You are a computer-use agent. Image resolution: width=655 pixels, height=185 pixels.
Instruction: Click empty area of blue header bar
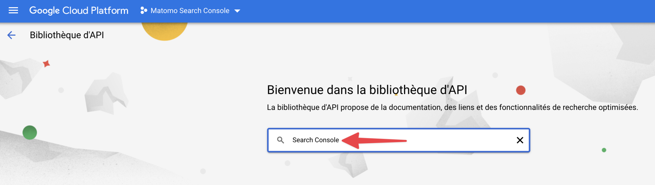[x=426, y=11]
